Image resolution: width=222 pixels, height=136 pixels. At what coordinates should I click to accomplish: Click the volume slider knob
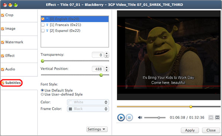coord(159,117)
